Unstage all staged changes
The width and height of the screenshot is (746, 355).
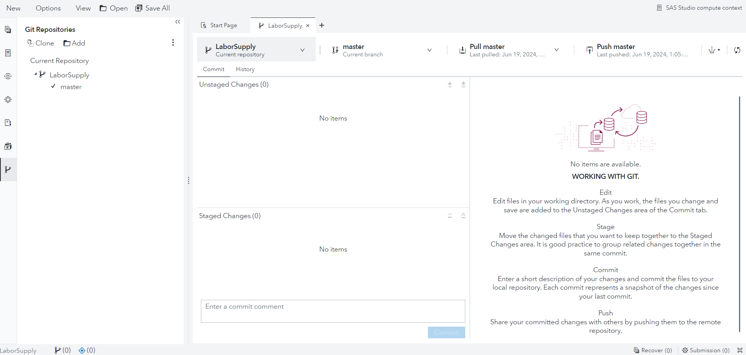point(463,215)
